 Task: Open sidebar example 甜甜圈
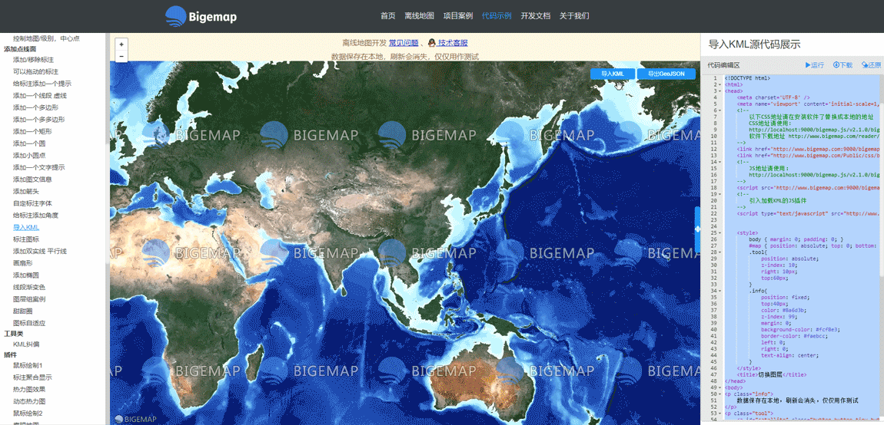point(22,311)
